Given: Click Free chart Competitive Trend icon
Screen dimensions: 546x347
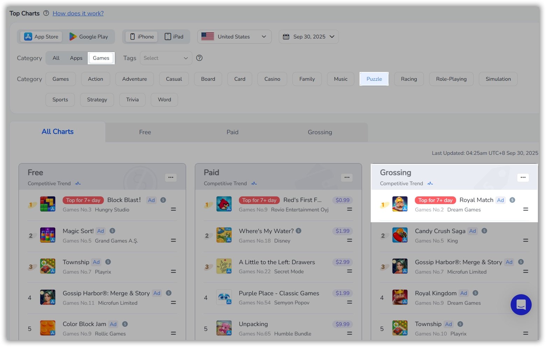Looking at the screenshot, I should click(x=78, y=183).
